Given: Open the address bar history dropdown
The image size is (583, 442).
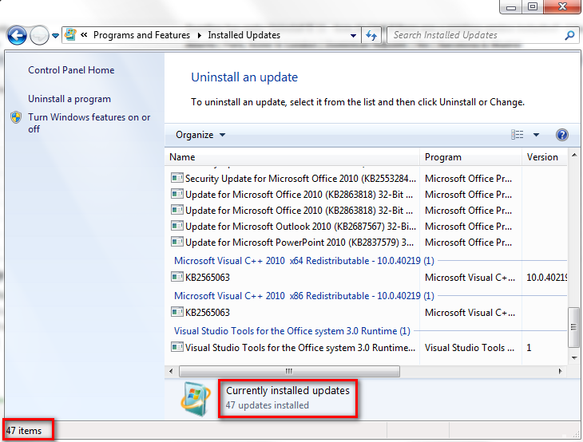Looking at the screenshot, I should [x=353, y=36].
